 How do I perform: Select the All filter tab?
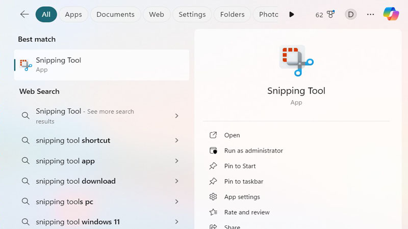point(46,14)
